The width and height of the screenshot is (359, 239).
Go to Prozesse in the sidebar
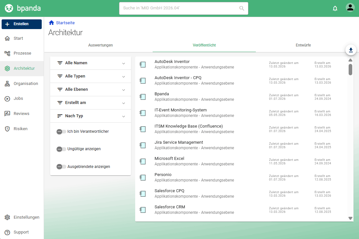[x=22, y=53]
